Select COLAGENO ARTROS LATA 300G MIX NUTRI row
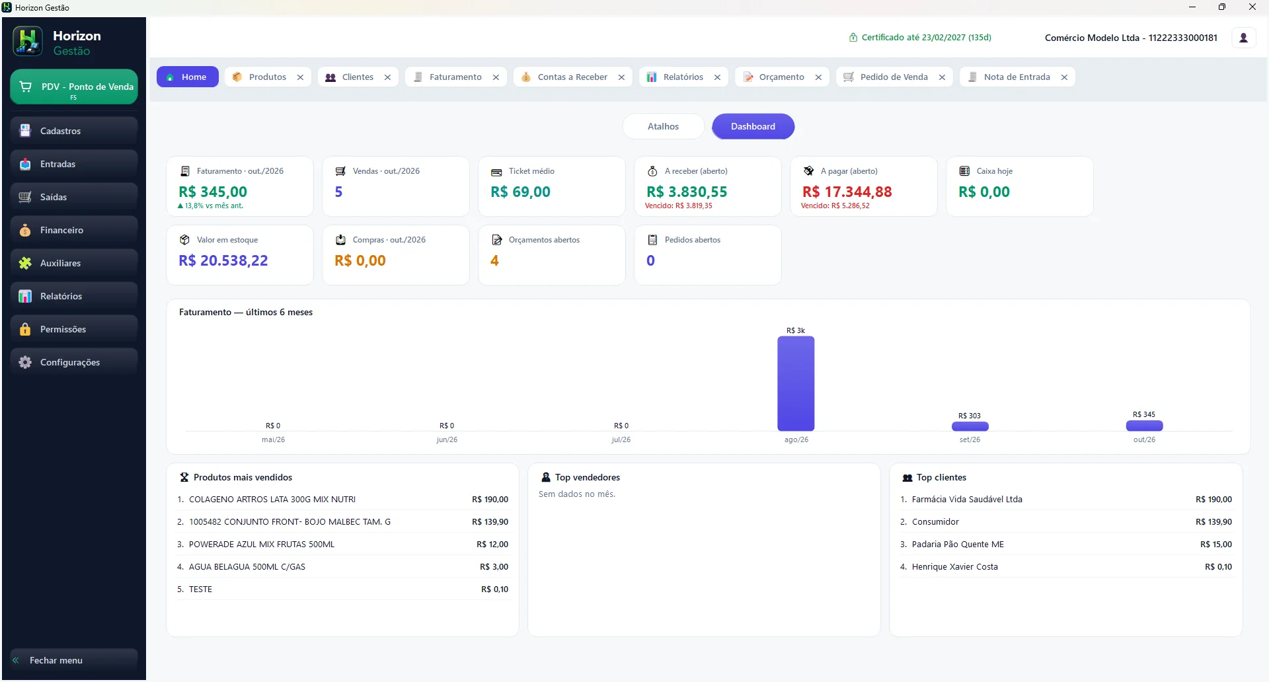This screenshot has height=682, width=1269. [342, 500]
